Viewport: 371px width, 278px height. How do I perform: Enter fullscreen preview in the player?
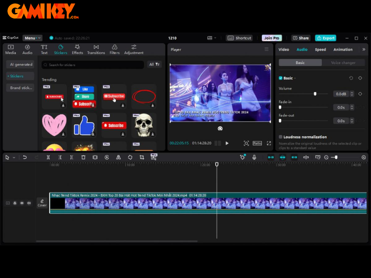click(x=269, y=143)
